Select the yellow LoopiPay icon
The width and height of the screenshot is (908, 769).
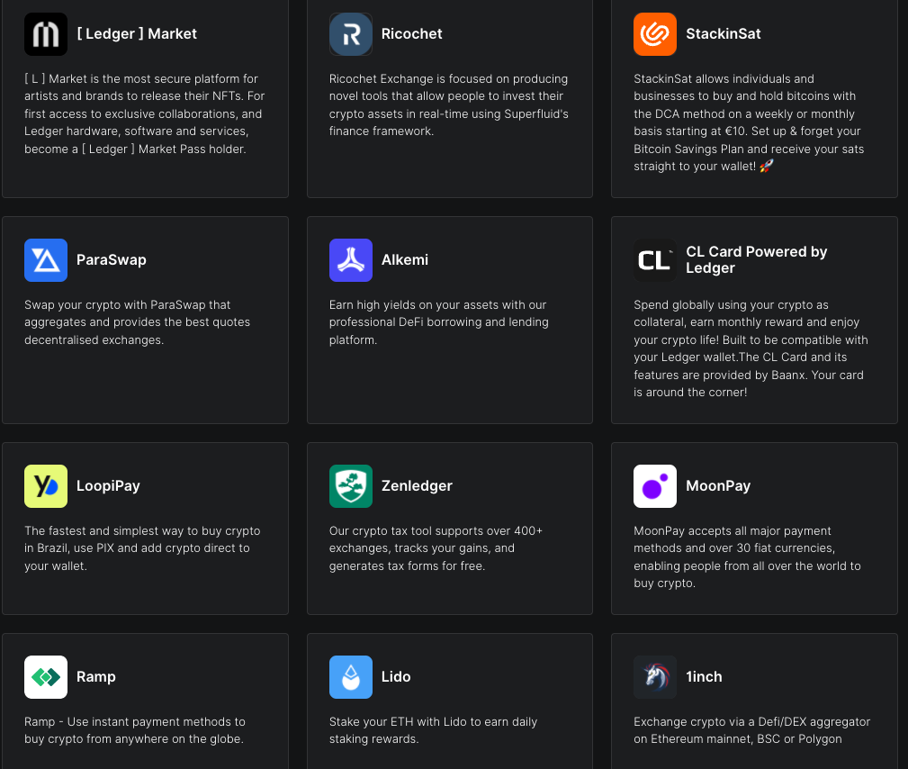pyautogui.click(x=46, y=486)
